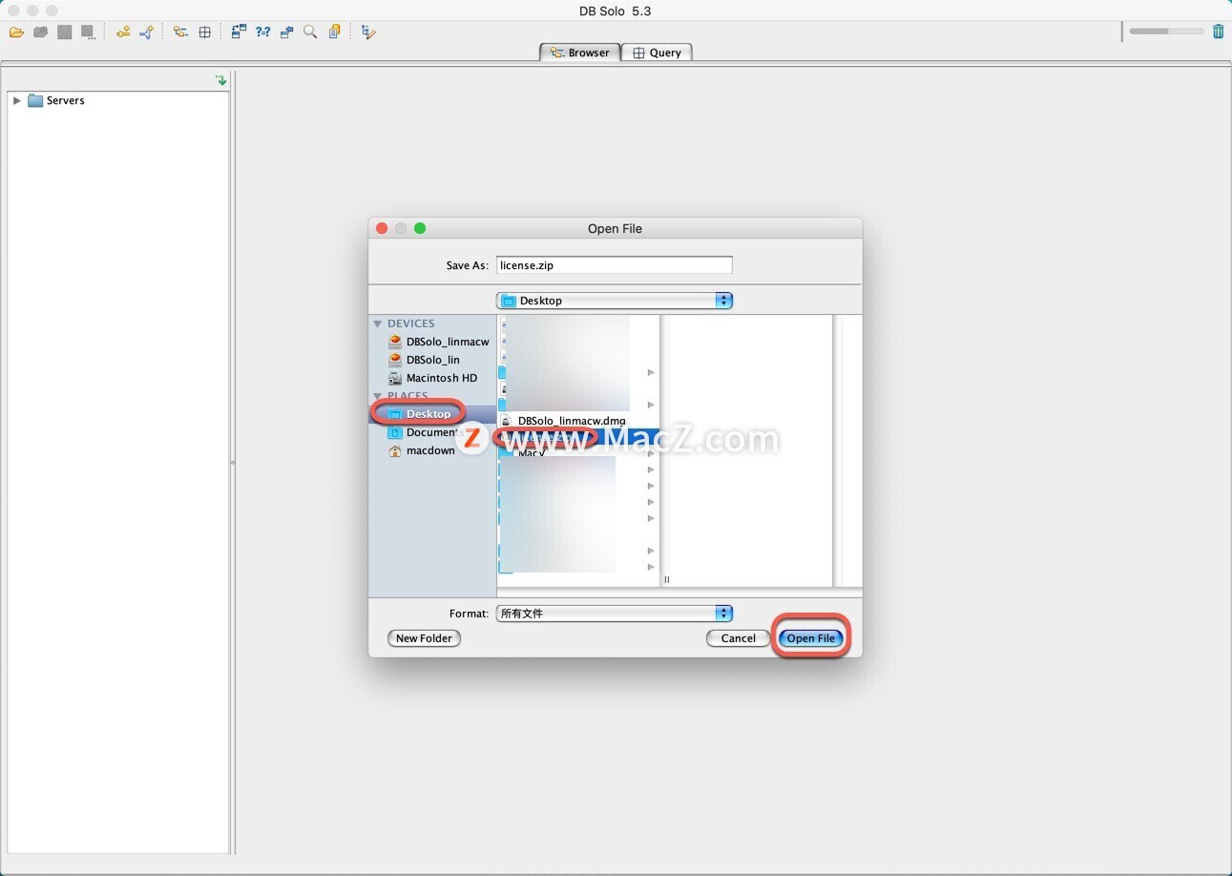Select the MacV folder in file list

click(x=578, y=453)
